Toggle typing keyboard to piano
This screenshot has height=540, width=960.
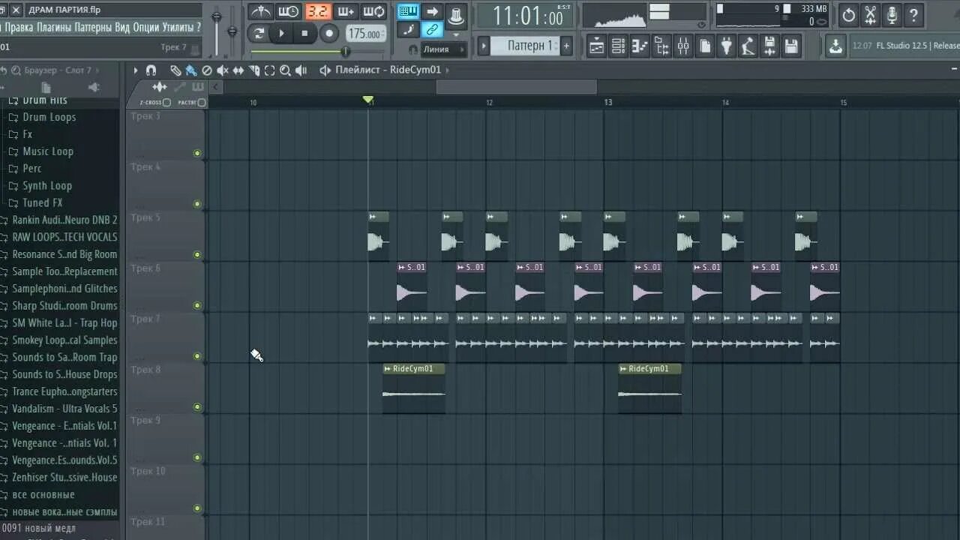409,11
